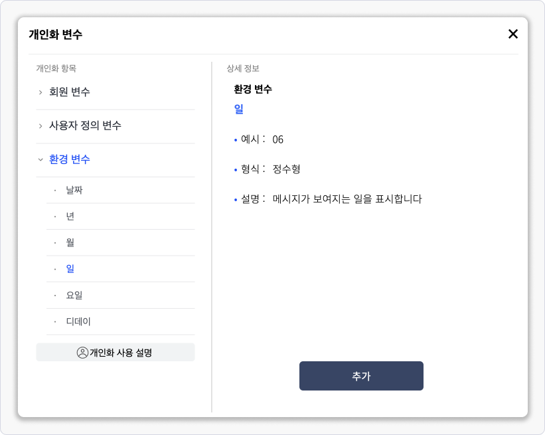Click the 상세 정보 section label
This screenshot has height=435, width=545.
[x=243, y=68]
